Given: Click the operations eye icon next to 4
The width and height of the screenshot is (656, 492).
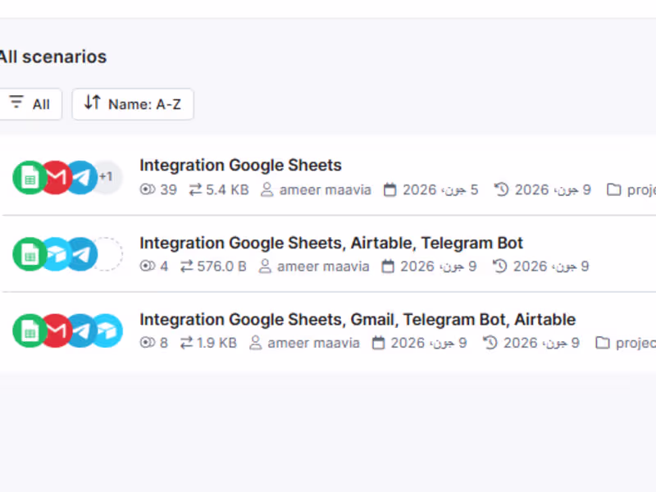Looking at the screenshot, I should [148, 266].
